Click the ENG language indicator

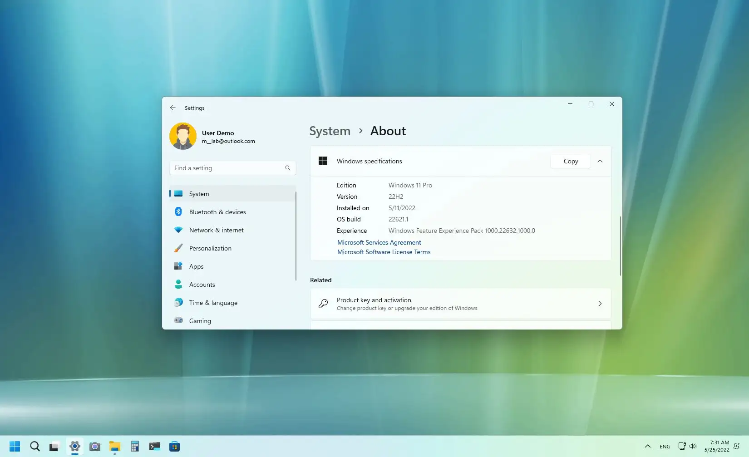click(665, 447)
